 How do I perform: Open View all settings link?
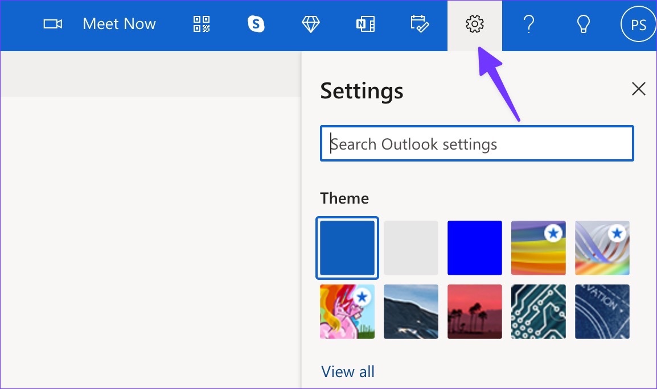[347, 371]
